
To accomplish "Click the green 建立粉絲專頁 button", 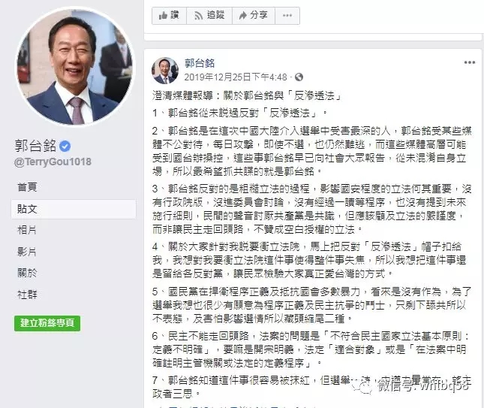I will [x=47, y=323].
